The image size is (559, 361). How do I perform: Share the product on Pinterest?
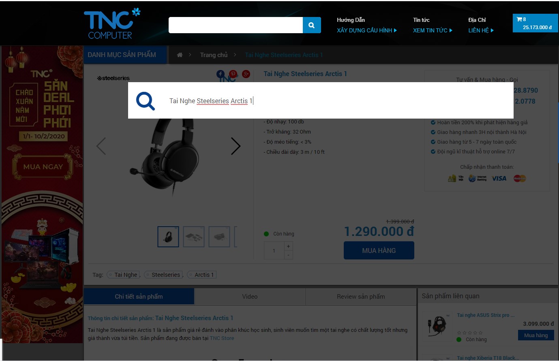point(233,74)
